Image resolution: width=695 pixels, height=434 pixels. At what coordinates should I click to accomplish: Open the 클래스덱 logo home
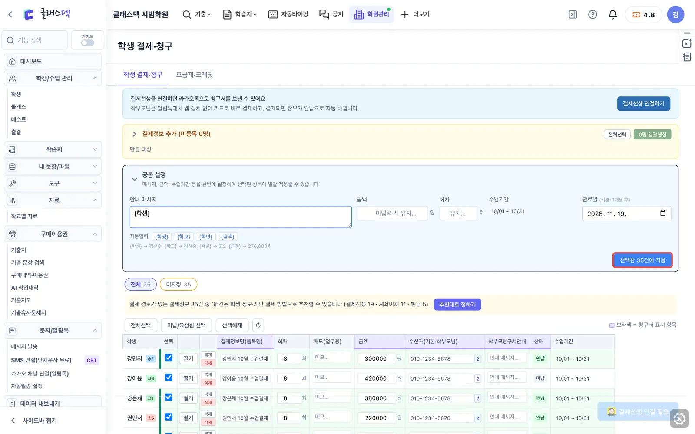pyautogui.click(x=46, y=14)
